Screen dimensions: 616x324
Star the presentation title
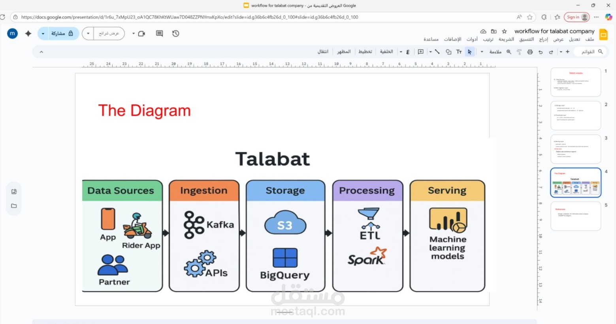pos(504,31)
